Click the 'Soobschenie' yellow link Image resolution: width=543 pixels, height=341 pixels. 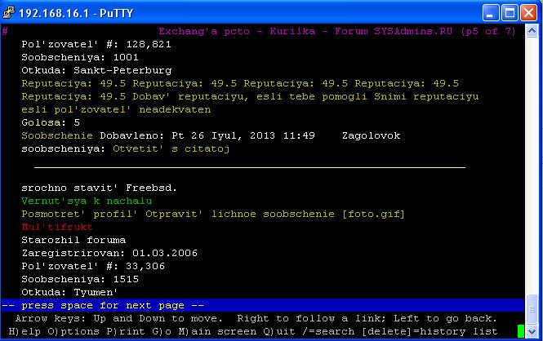click(57, 135)
